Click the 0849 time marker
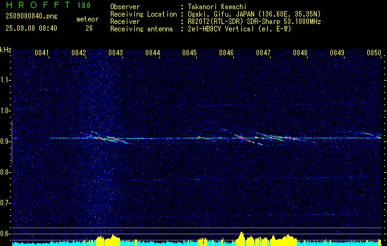This screenshot has height=246, width=387. point(337,52)
